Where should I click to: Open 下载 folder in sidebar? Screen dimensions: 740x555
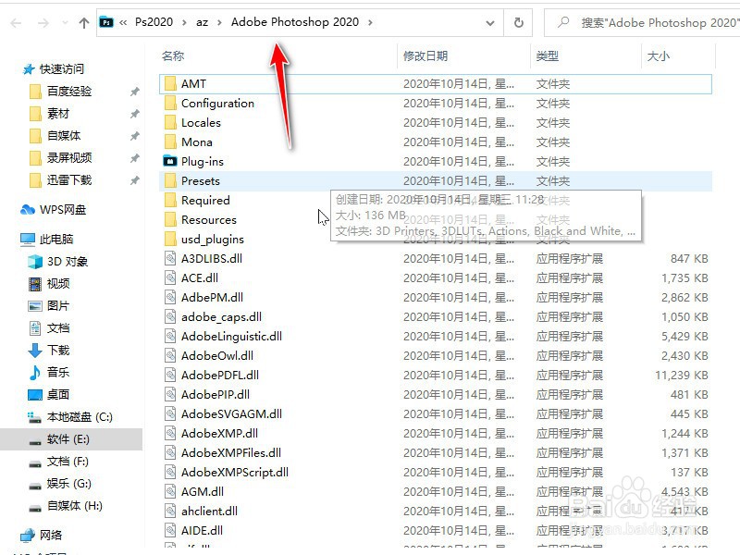click(58, 351)
